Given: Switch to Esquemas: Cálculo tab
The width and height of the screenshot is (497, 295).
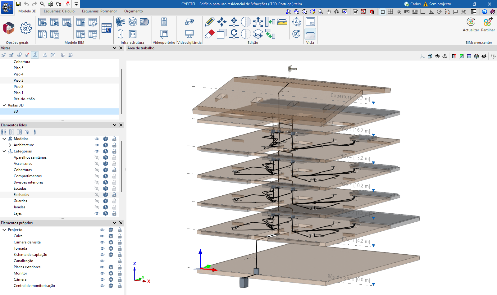Looking at the screenshot, I should click(x=59, y=11).
